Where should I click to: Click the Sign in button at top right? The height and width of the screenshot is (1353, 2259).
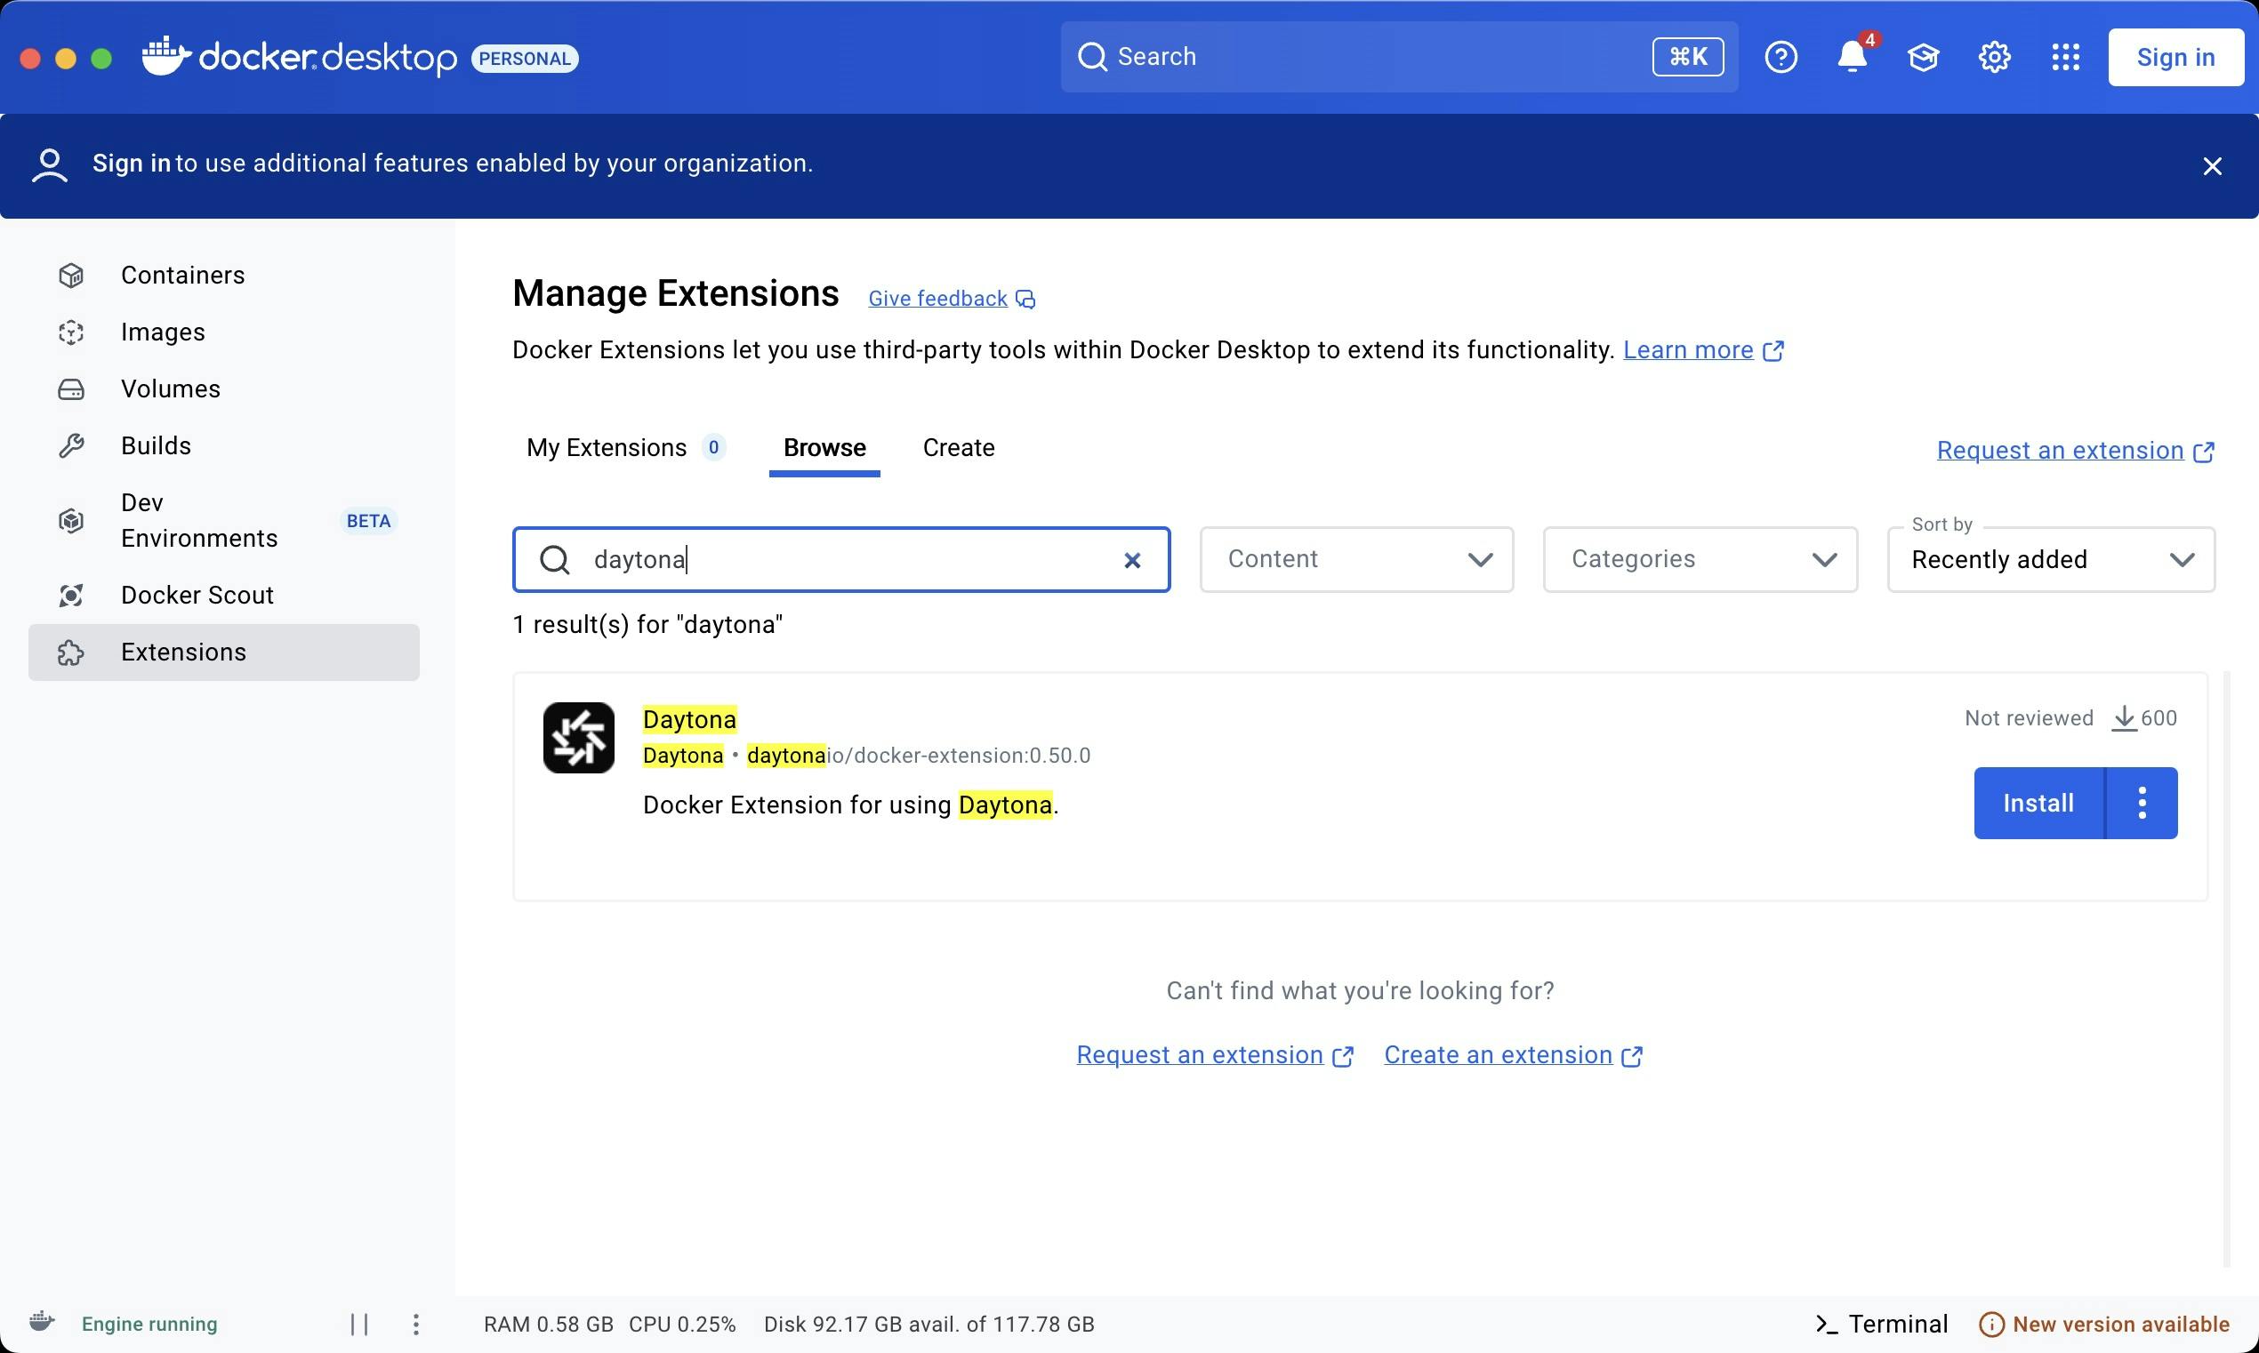click(x=2175, y=58)
